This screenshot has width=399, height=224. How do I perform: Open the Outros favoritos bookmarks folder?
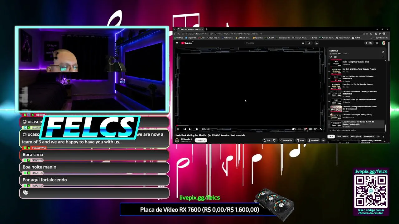(382, 38)
